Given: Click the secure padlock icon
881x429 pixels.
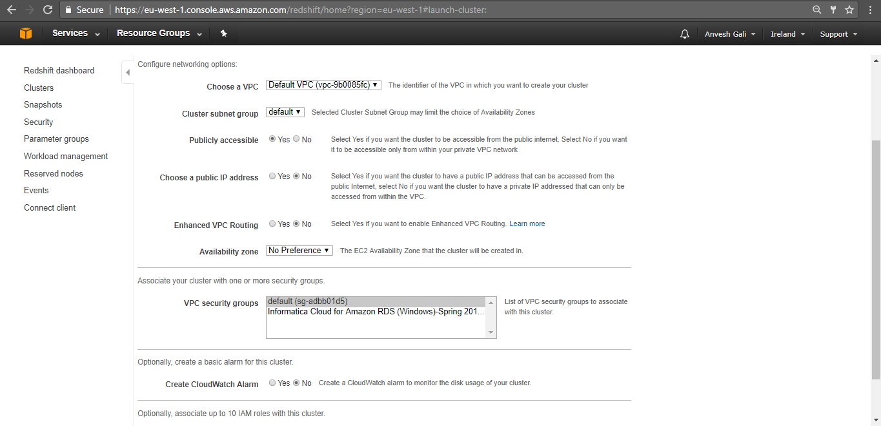Looking at the screenshot, I should point(69,10).
